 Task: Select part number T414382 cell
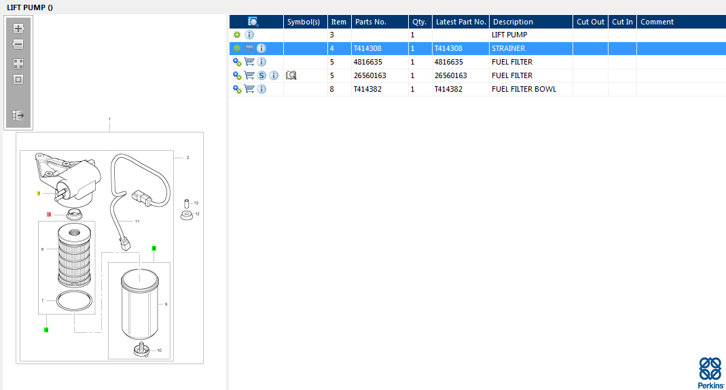point(380,89)
